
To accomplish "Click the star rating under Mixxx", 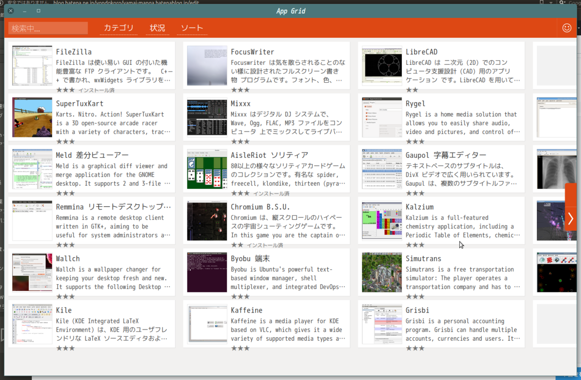I will [x=240, y=141].
